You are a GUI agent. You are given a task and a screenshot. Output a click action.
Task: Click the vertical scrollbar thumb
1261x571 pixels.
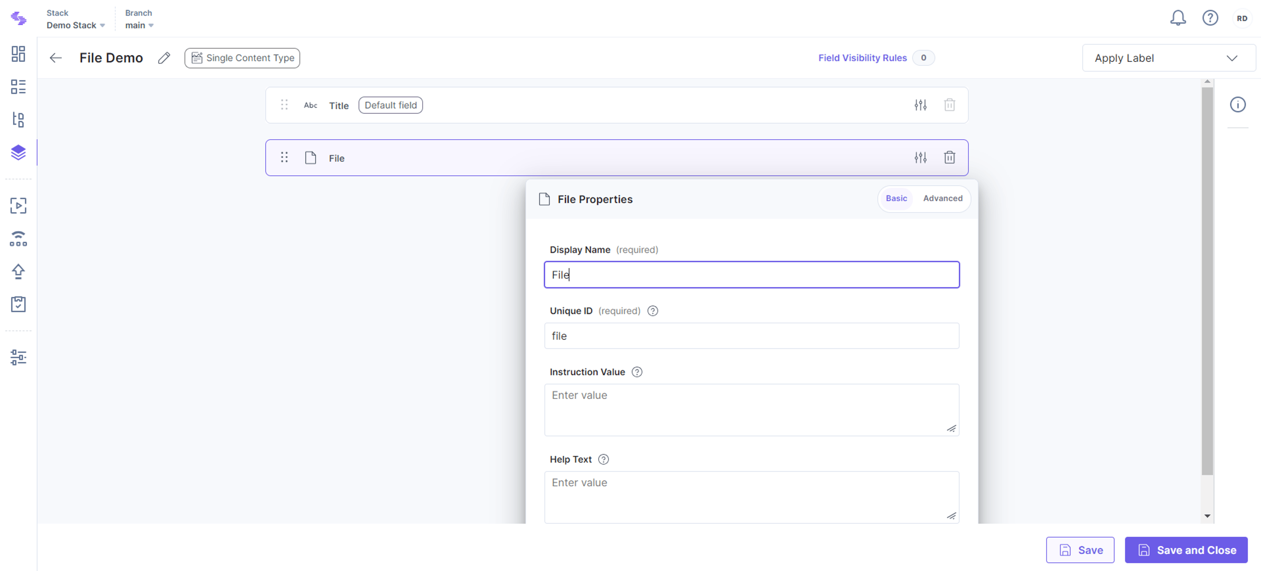[x=1207, y=281]
